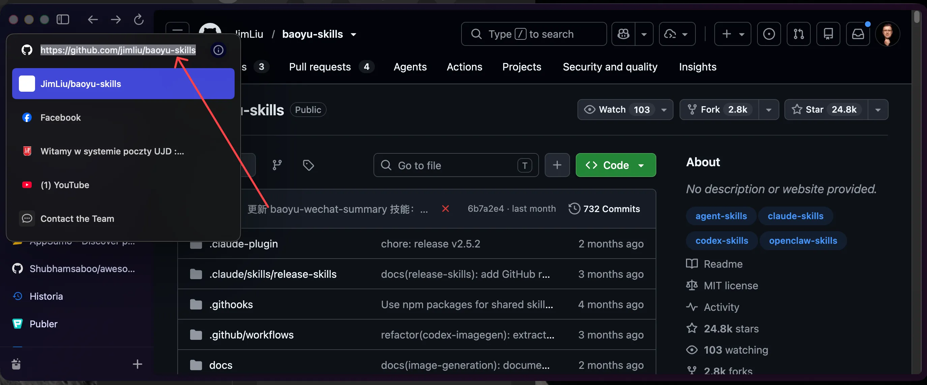The height and width of the screenshot is (385, 927).
Task: Go back with the left arrow
Action: [x=93, y=20]
